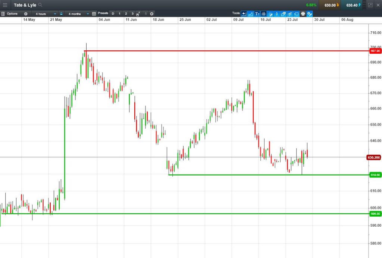Expand the 4 months period dropdown
382x258 pixels.
click(x=78, y=14)
